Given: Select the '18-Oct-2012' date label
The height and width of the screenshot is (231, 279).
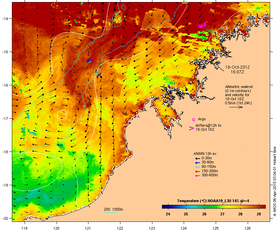Looking at the screenshot, I should 237,67.
